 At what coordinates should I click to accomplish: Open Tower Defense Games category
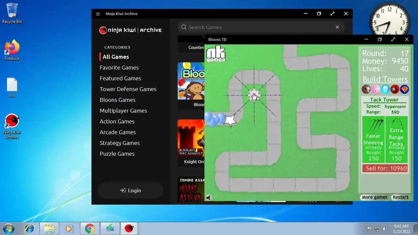pos(128,89)
